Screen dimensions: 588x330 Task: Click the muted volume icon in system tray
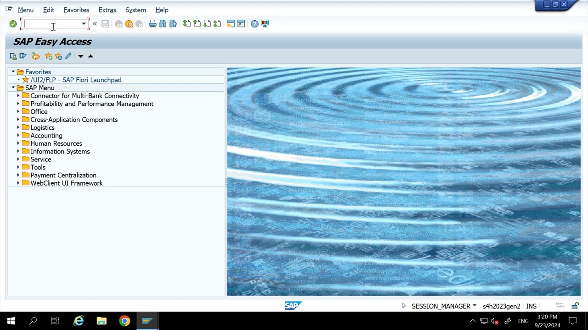[495, 321]
